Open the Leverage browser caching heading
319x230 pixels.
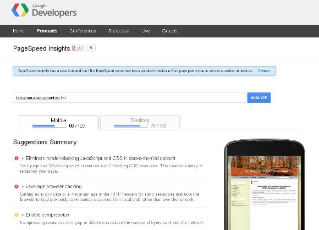click(53, 187)
